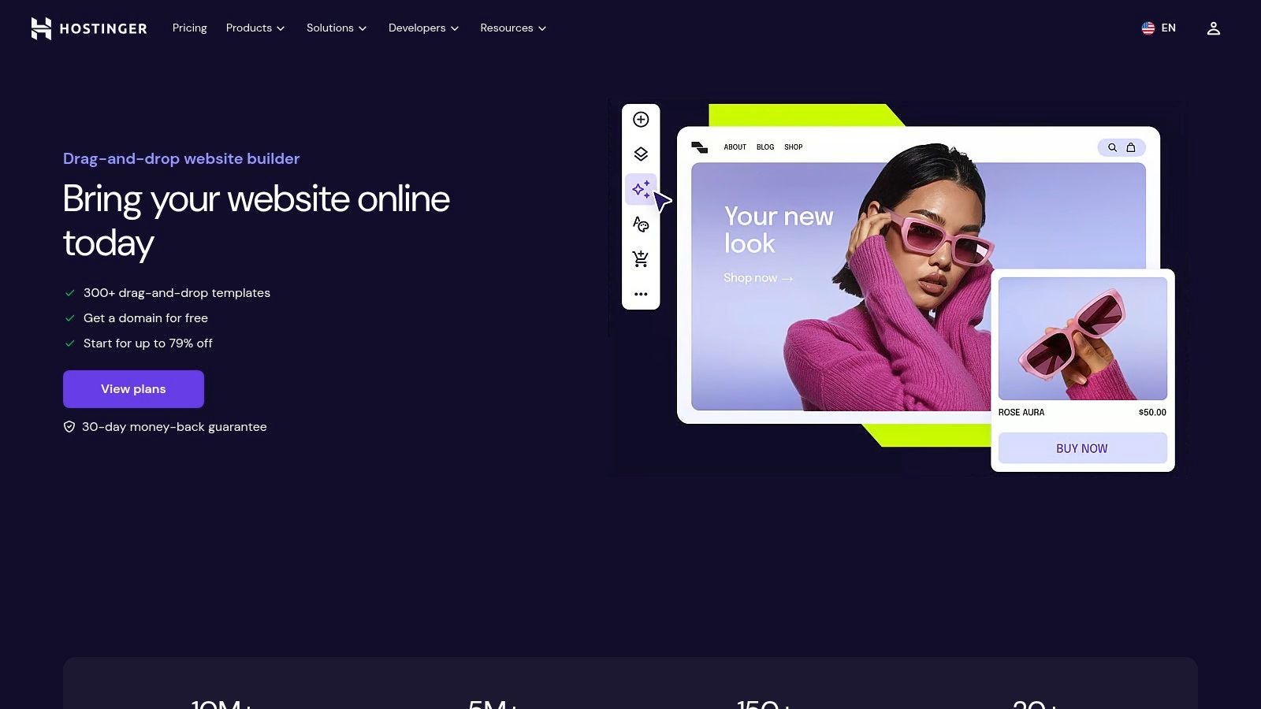Click the US flag language icon
Viewport: 1261px width, 709px height.
pos(1148,28)
